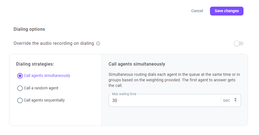Image resolution: width=259 pixels, height=135 pixels.
Task: Toggle the audio recording override switch
Action: (239, 43)
